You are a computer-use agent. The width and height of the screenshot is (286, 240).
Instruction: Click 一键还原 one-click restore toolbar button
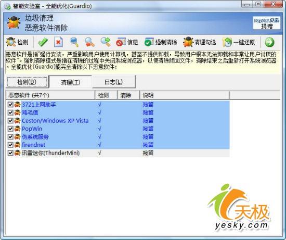click(x=239, y=42)
